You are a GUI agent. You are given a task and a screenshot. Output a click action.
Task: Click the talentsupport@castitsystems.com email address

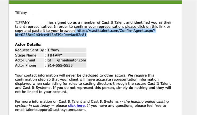pos(50,110)
